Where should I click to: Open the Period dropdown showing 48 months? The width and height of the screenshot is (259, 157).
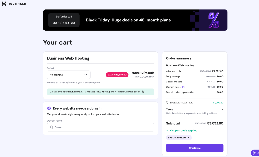(x=69, y=75)
